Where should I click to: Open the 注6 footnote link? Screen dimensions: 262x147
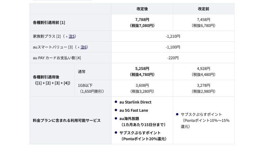(x=84, y=47)
